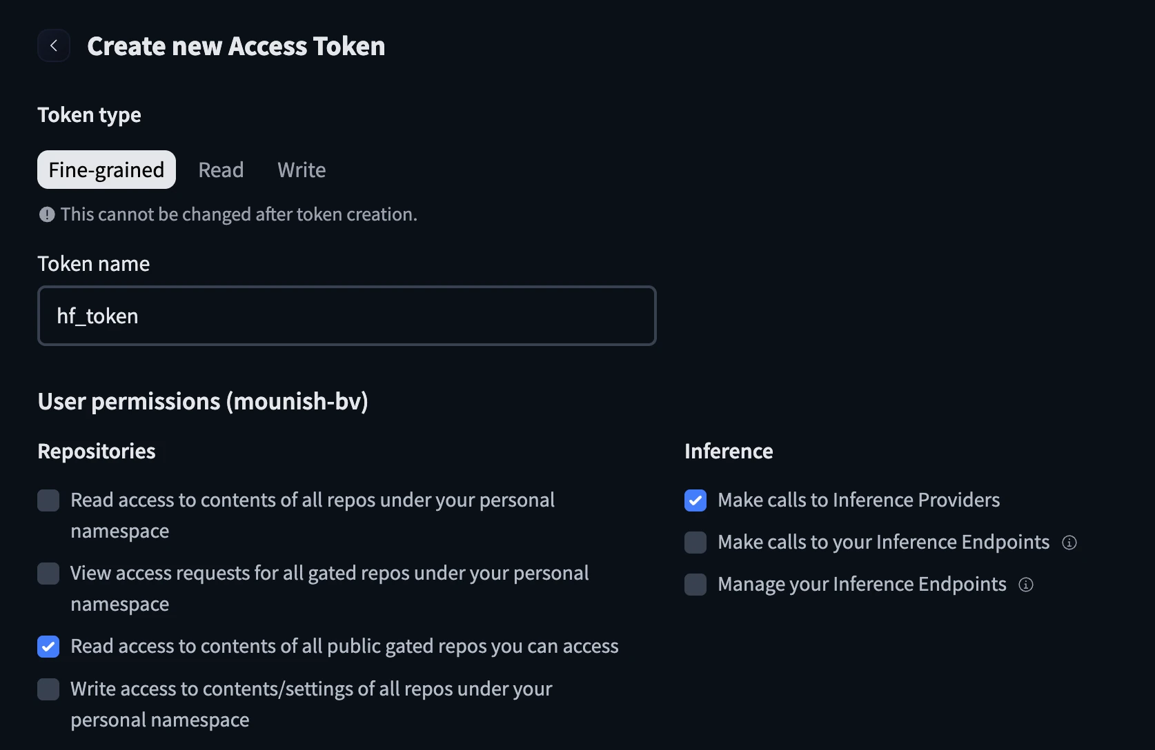The image size is (1155, 750).
Task: Enable viewing access requests for gated repos
Action: click(48, 573)
